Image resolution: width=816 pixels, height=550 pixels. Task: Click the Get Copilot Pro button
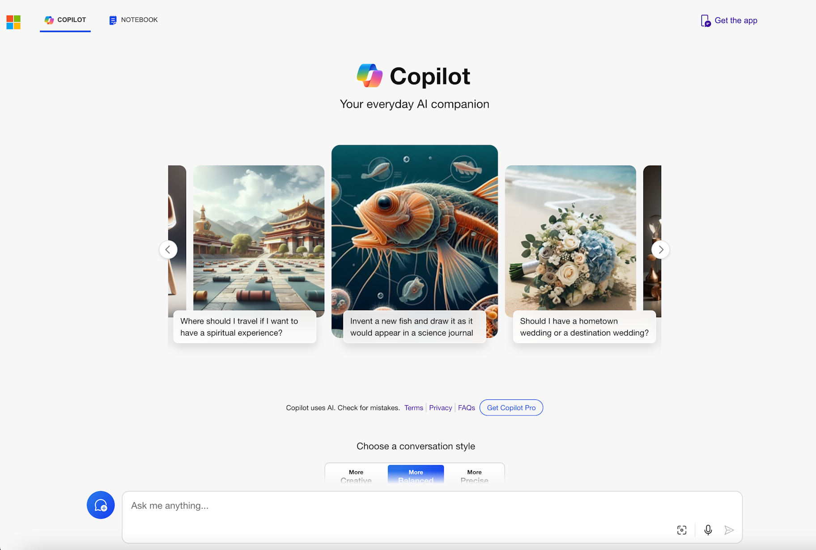point(511,407)
